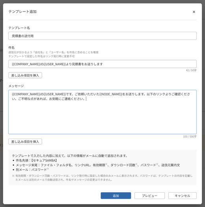Viewport: 205px width, 207px height.
Task: Click the 件名 label
Action: coord(11,47)
